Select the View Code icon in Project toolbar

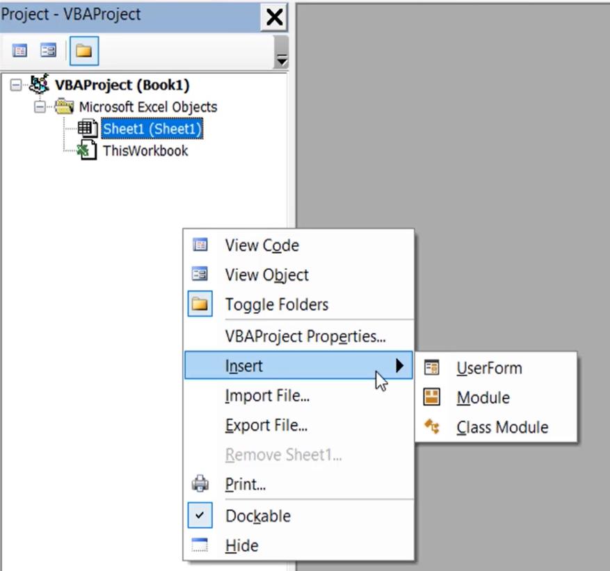tap(19, 50)
